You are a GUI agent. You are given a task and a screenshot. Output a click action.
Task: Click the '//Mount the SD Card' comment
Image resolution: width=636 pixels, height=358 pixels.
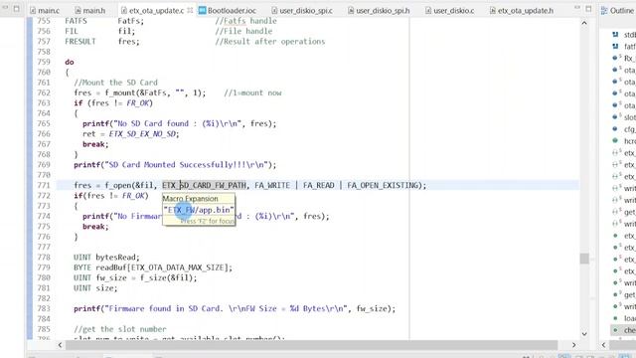click(x=115, y=83)
